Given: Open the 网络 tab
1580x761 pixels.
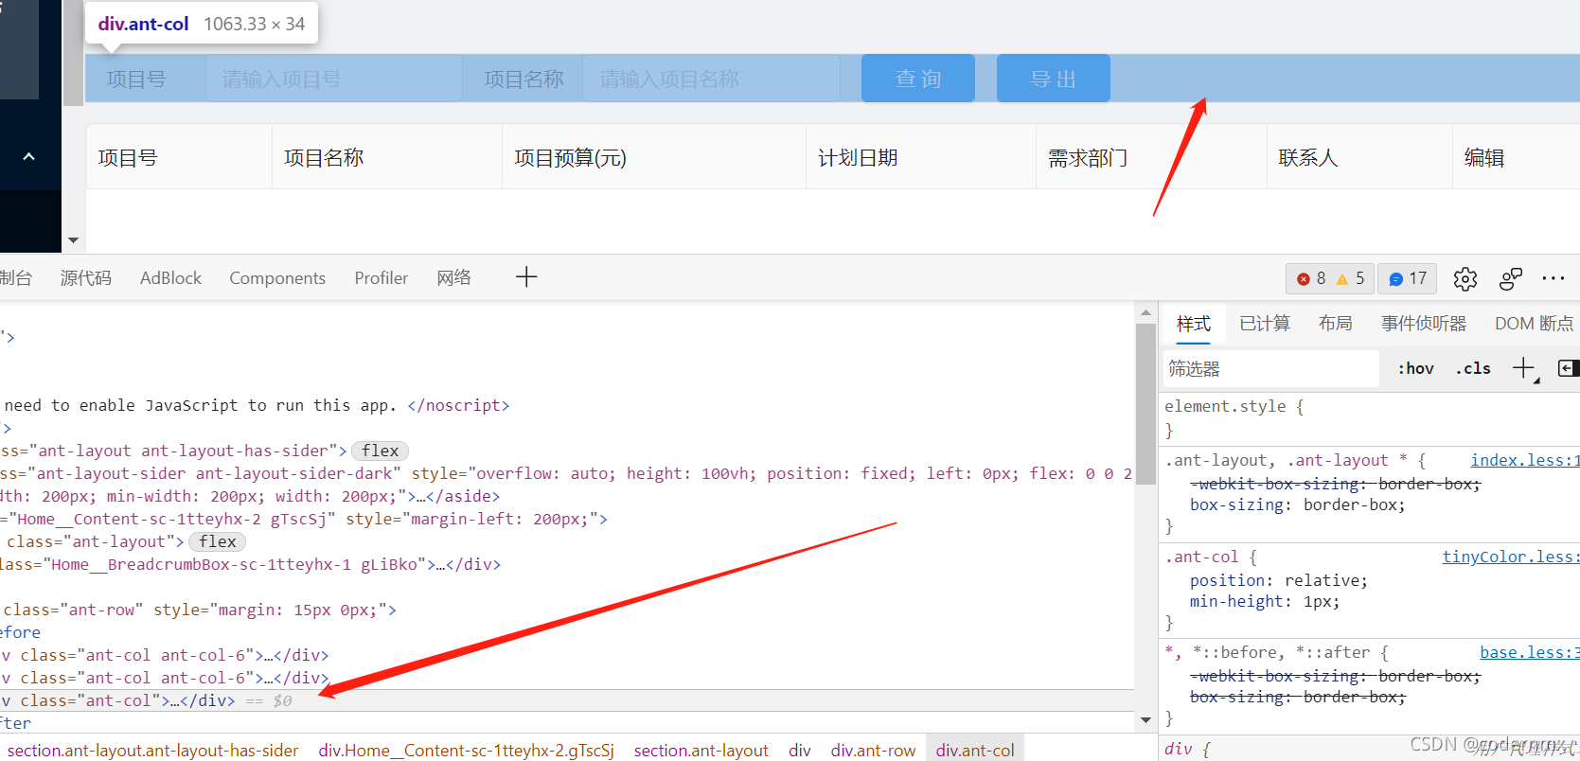Looking at the screenshot, I should [453, 277].
